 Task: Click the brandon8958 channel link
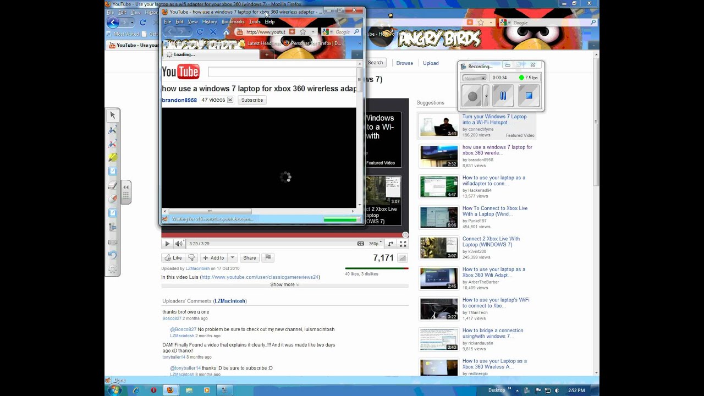179,100
